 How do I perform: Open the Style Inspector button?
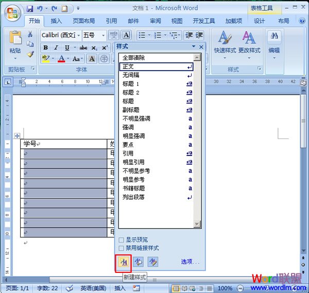coord(138,262)
